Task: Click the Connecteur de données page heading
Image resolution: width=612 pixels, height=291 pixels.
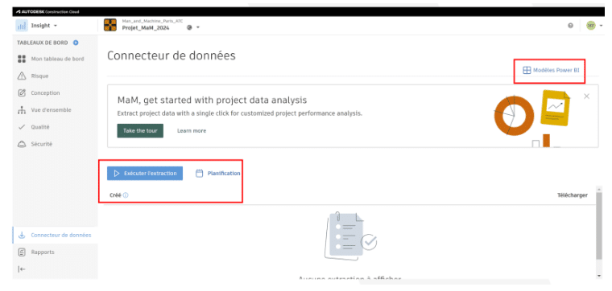Action: tap(172, 55)
